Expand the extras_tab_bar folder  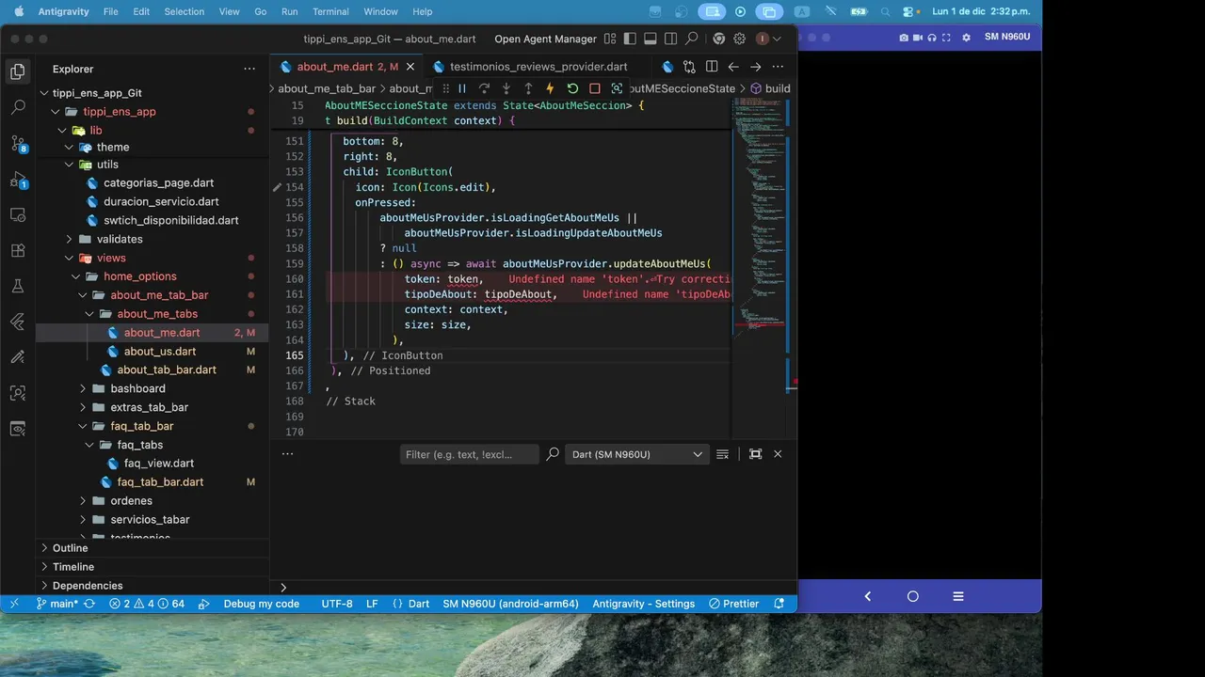(83, 407)
